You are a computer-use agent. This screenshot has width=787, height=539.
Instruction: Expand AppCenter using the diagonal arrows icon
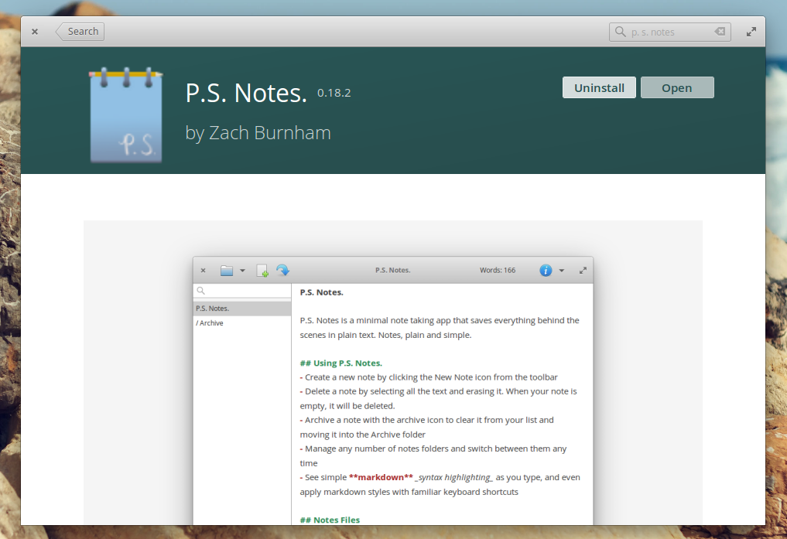click(751, 31)
